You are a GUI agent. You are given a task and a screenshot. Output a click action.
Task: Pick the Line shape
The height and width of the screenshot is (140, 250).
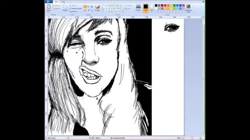pos(103,6)
